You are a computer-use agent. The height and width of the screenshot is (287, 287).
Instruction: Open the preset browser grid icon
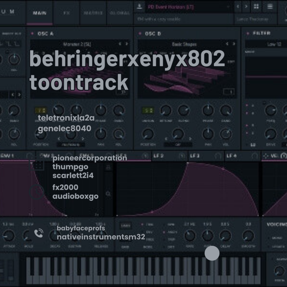pos(256,7)
